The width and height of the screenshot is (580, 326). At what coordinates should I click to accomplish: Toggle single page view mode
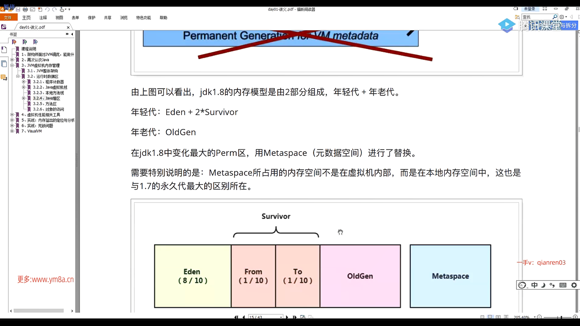[482, 317]
